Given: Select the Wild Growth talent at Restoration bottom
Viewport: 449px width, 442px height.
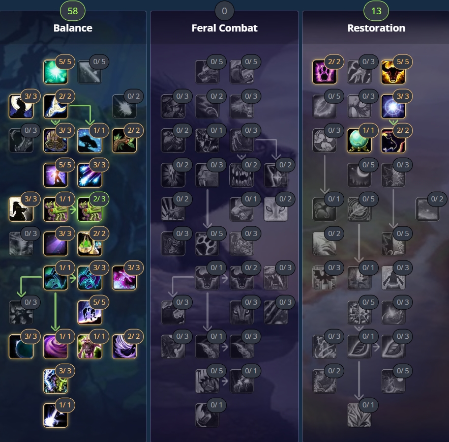Looking at the screenshot, I should (359, 416).
